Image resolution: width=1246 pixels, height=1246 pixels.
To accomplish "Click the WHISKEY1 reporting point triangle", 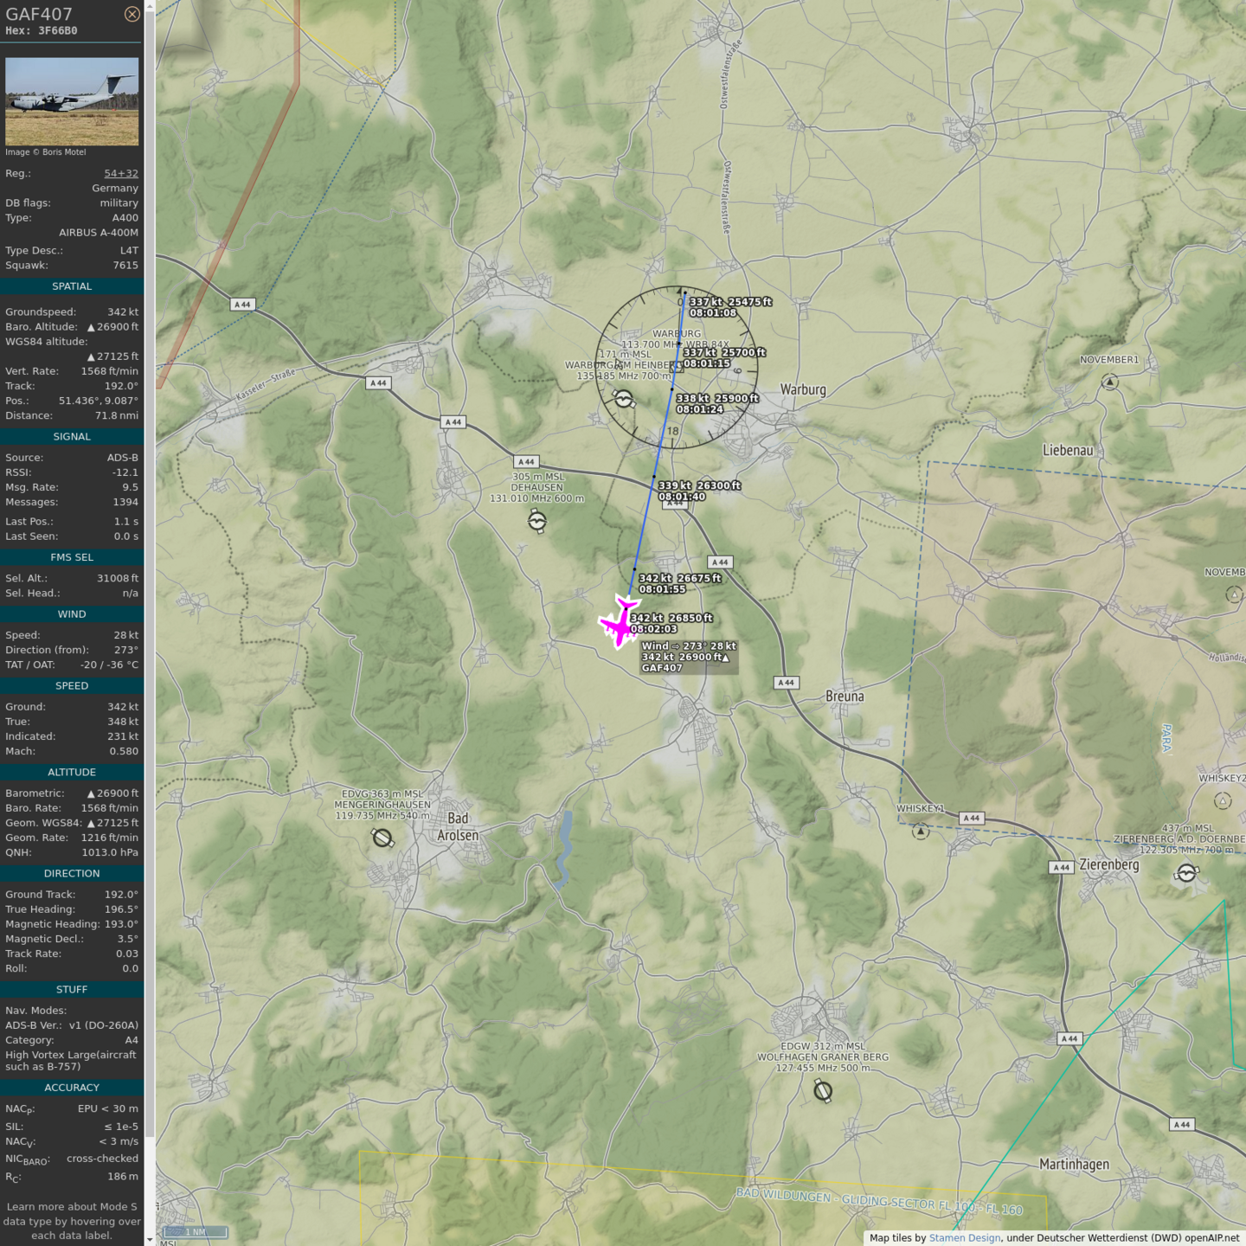I will click(921, 832).
